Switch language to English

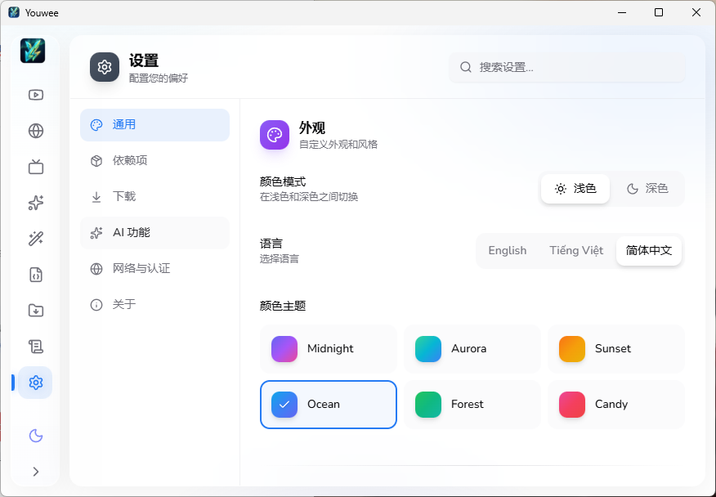coord(507,251)
